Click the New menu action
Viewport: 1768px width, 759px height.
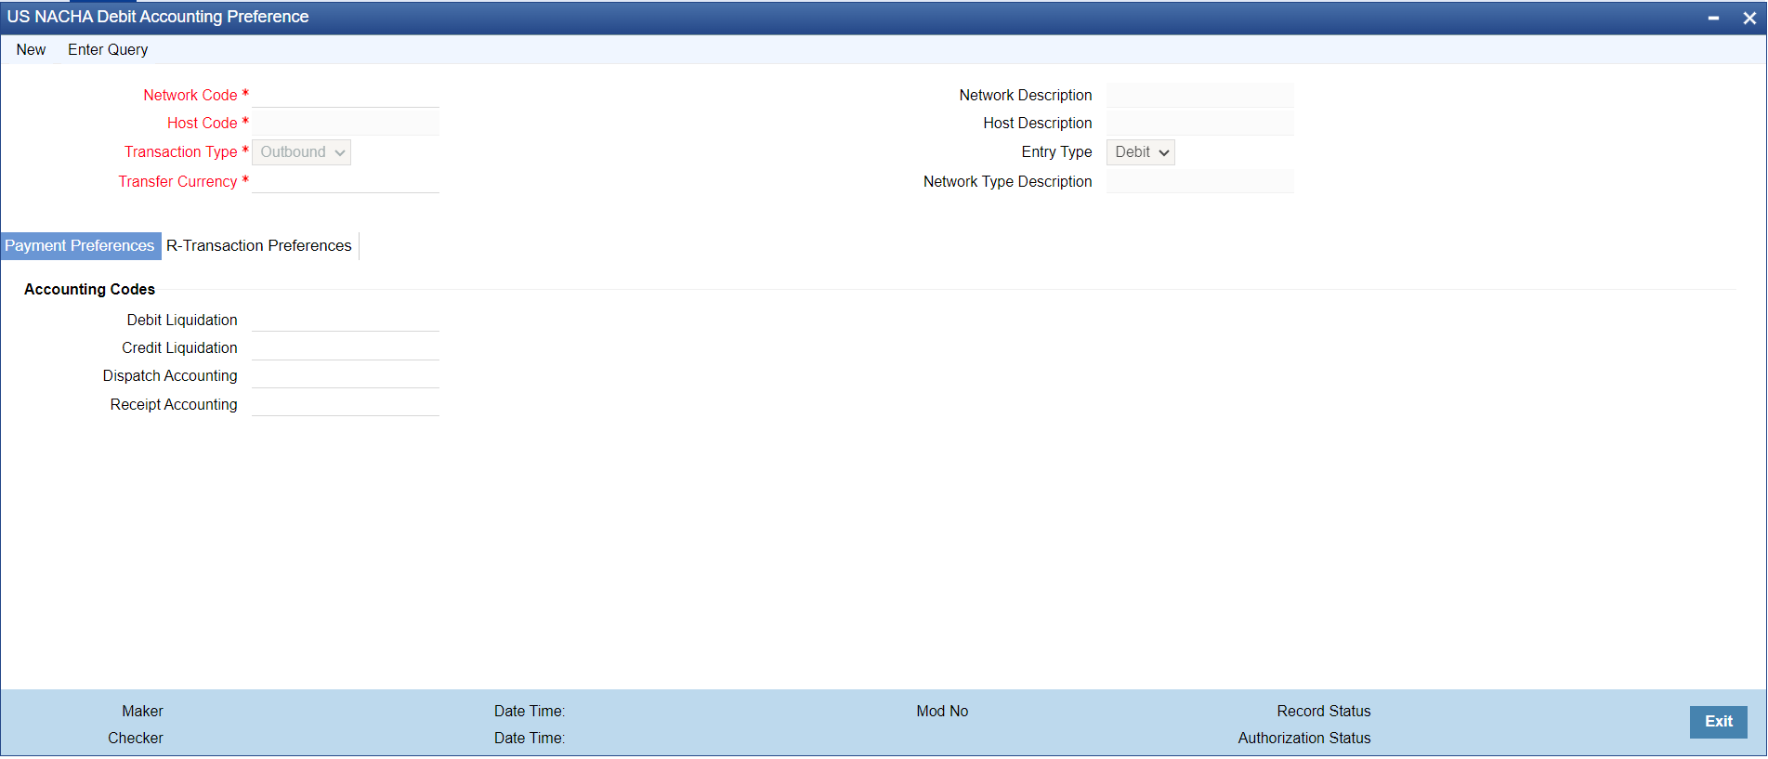point(31,49)
